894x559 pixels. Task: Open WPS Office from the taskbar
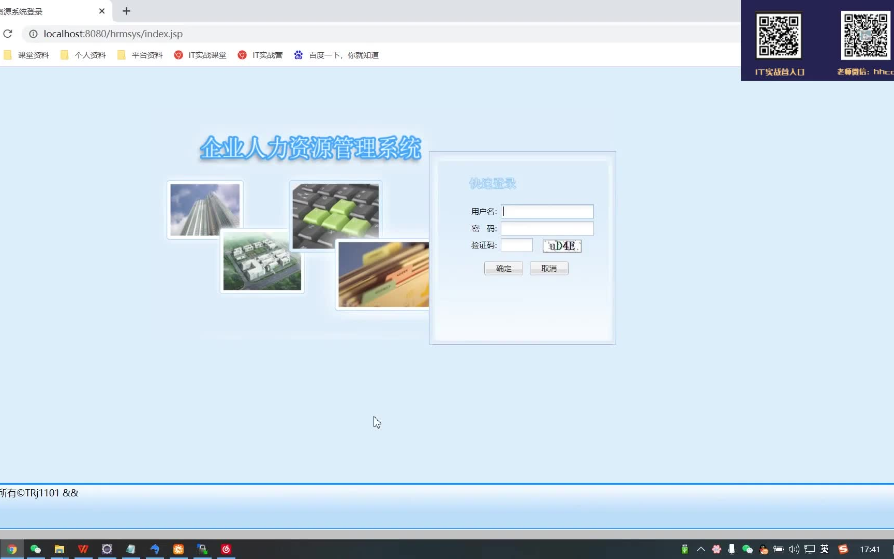(x=83, y=549)
